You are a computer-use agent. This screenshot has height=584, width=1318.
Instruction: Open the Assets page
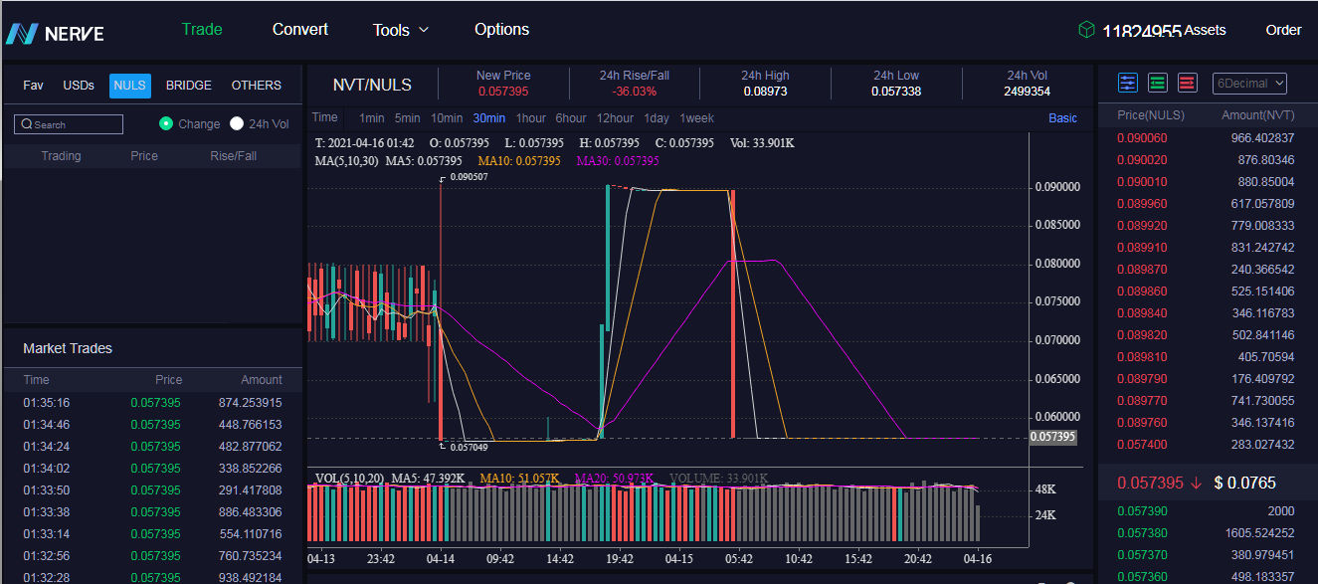[1206, 30]
